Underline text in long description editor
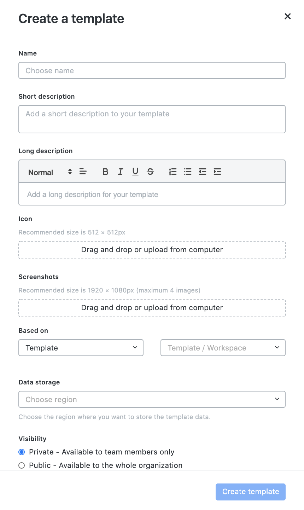The width and height of the screenshot is (304, 510). click(135, 172)
